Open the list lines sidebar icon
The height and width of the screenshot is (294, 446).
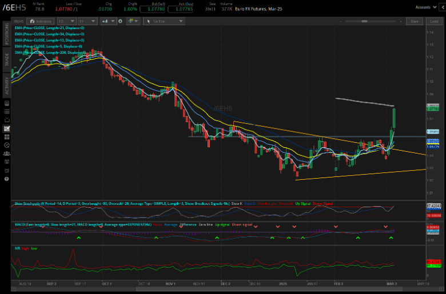(7, 112)
